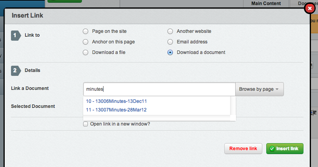Choose suggestion '11 - 13007Minutes-28Mar12'
The width and height of the screenshot is (318, 167).
tap(116, 110)
